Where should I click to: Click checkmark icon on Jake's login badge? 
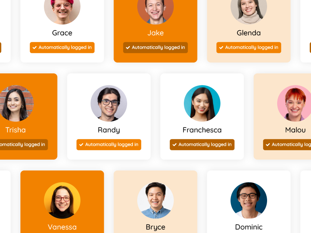[x=128, y=47]
